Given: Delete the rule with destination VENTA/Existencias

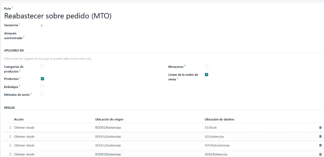Looking at the screenshot, I should point(320,145).
